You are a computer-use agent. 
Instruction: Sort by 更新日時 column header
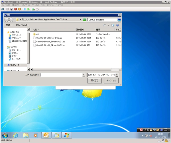tap(85, 30)
